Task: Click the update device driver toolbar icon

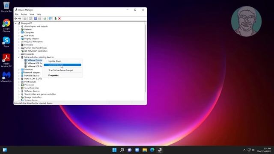Action: (x=45, y=18)
